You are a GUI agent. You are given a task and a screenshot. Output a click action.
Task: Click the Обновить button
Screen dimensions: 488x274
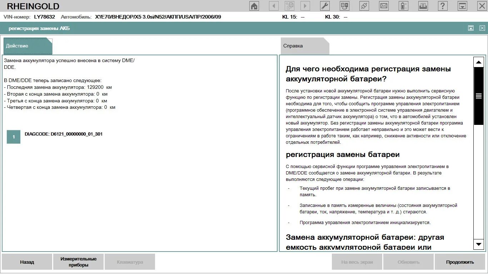coord(409,262)
